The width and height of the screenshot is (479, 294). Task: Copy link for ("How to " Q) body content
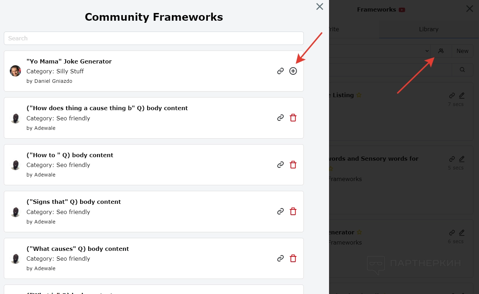click(280, 165)
